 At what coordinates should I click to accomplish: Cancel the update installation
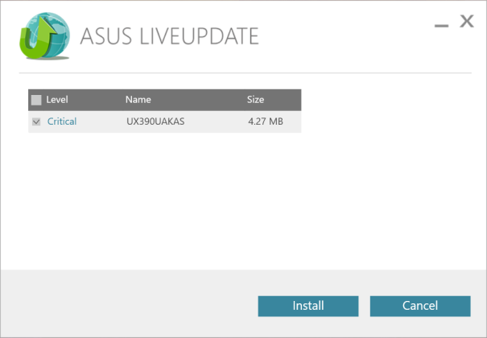pyautogui.click(x=420, y=306)
